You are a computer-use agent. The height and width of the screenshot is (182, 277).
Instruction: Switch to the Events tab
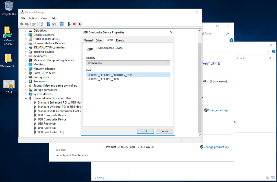coord(120,40)
